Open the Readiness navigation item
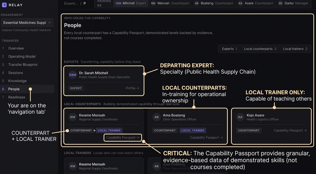Screen dimensions: 316x174 coord(27,97)
